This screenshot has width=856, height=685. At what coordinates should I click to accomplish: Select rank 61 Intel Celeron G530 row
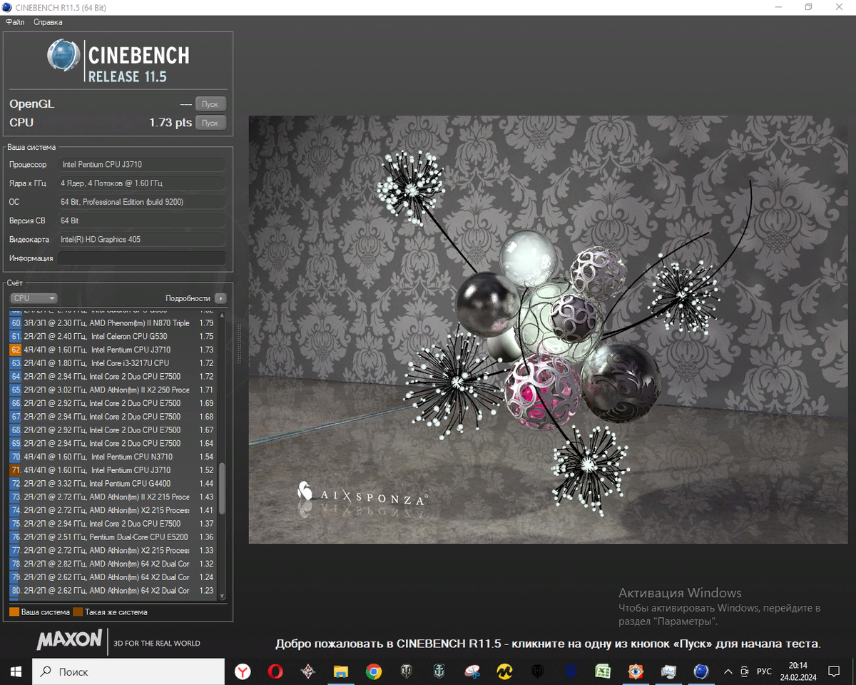[x=113, y=336]
